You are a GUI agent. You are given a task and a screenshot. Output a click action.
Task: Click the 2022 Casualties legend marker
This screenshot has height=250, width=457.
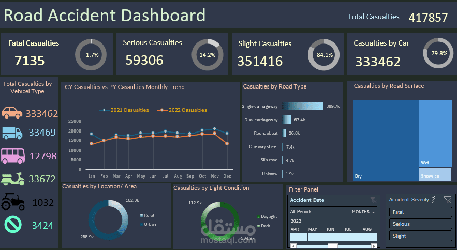pos(162,110)
